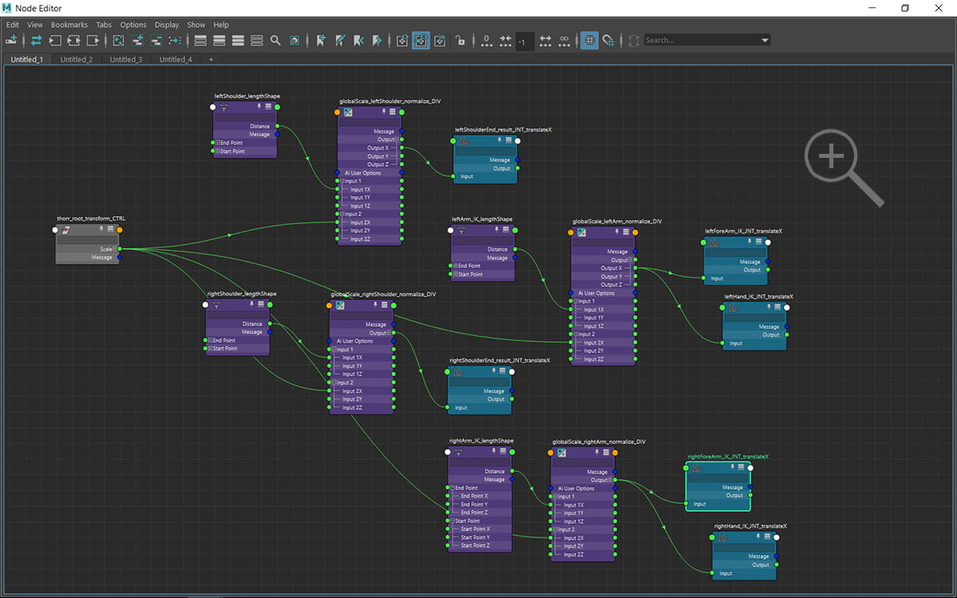
Task: Change view mode of thorr_root_transform_CTRL node
Action: 110,230
